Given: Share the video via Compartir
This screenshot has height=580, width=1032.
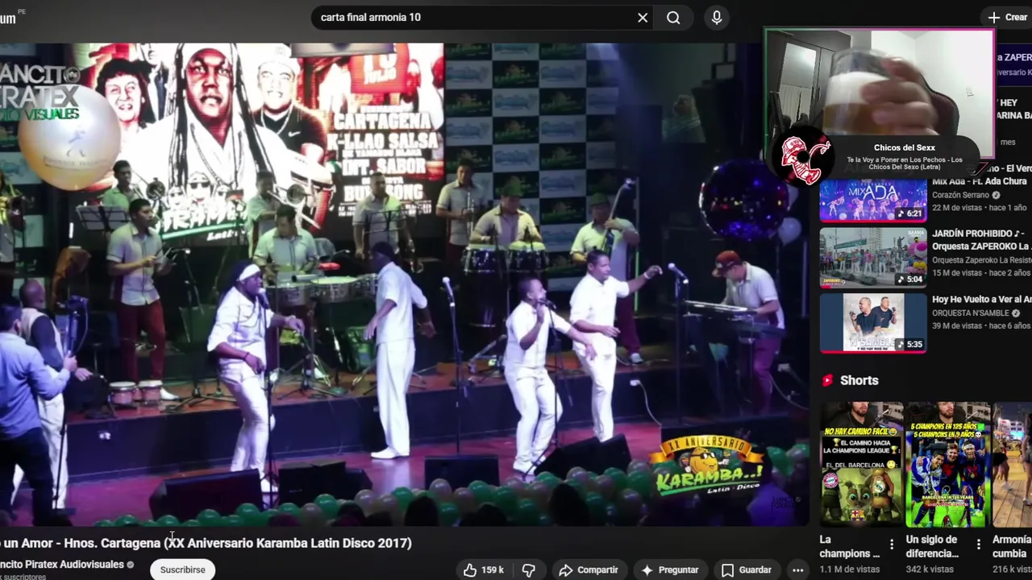Looking at the screenshot, I should tap(589, 570).
